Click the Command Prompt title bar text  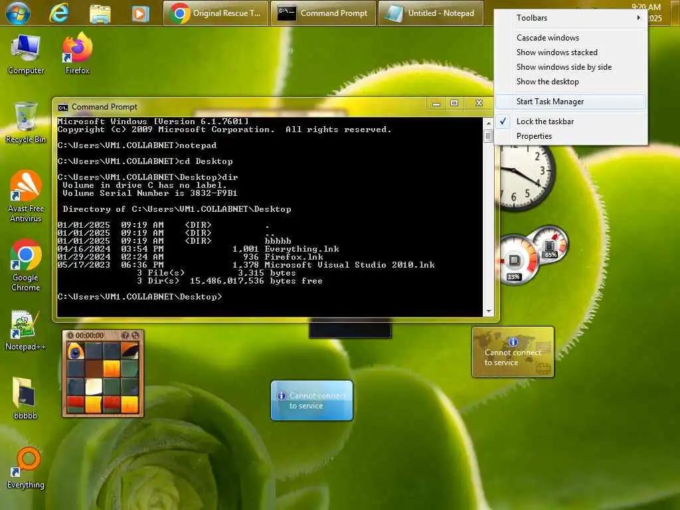coord(104,107)
